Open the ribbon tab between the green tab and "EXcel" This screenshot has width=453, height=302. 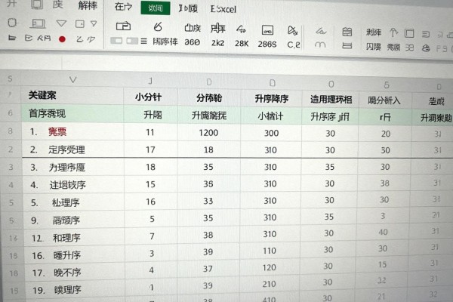point(188,8)
